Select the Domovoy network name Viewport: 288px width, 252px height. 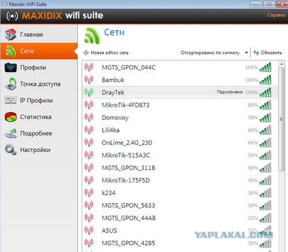point(115,117)
